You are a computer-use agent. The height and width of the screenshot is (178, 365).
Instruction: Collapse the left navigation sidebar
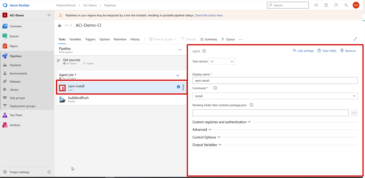[49, 172]
